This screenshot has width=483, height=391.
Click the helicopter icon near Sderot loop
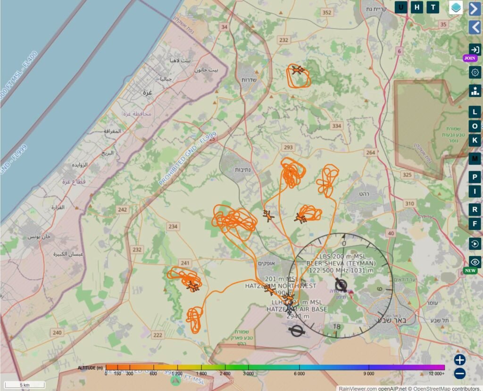tap(298, 70)
